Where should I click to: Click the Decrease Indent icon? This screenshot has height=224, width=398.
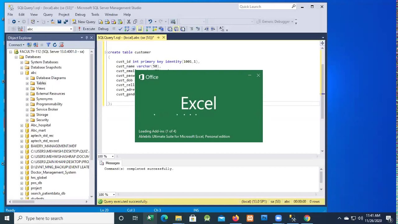[206, 29]
